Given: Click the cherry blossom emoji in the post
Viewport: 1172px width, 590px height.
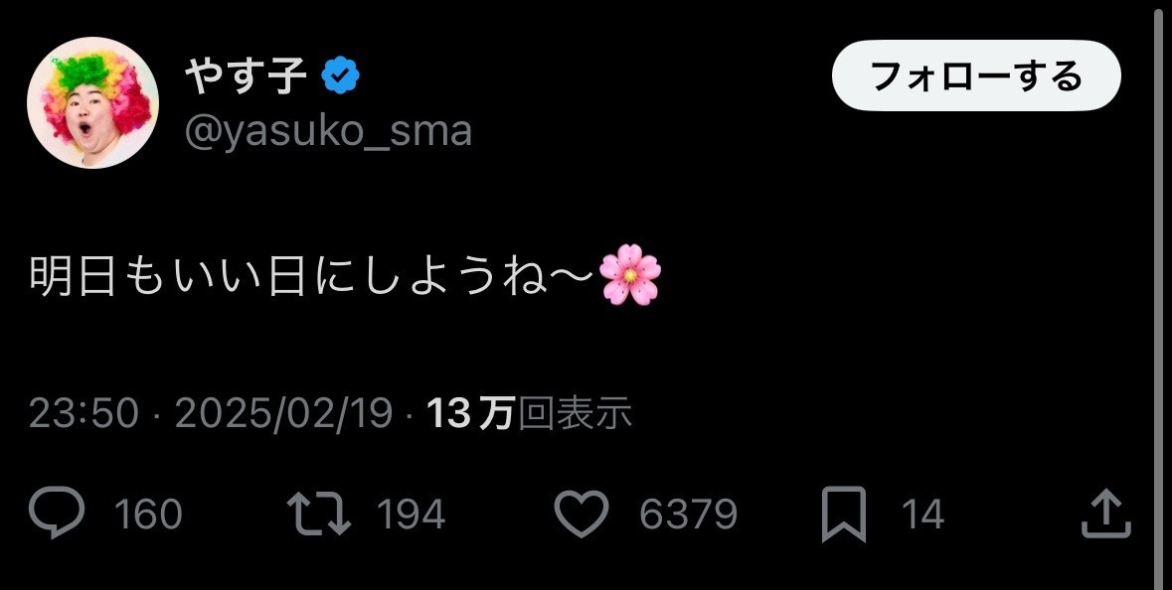Looking at the screenshot, I should tap(631, 275).
